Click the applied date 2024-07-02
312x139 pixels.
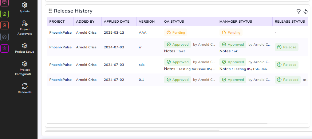pos(114,80)
